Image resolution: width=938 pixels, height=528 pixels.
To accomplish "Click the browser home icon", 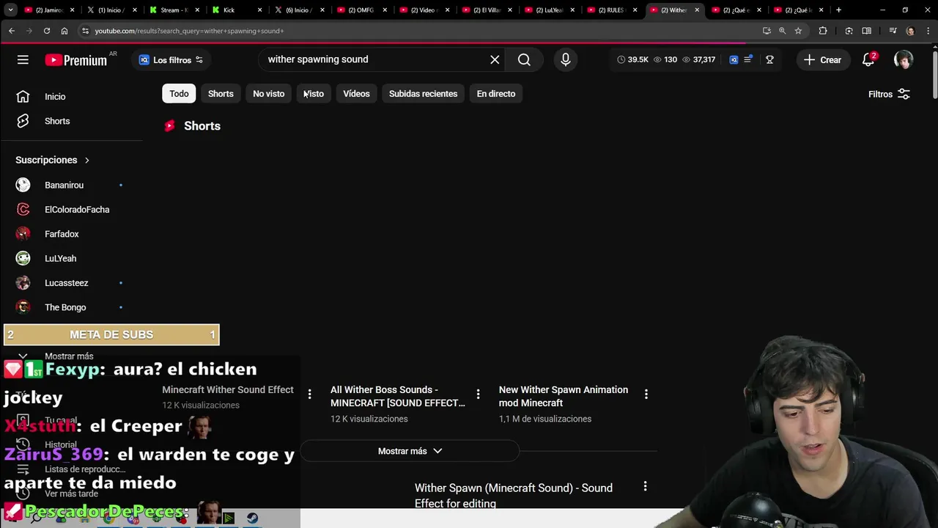I will [x=64, y=31].
